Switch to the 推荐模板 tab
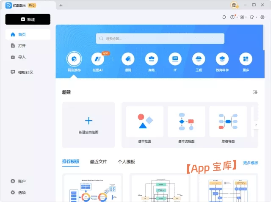 pyautogui.click(x=71, y=161)
